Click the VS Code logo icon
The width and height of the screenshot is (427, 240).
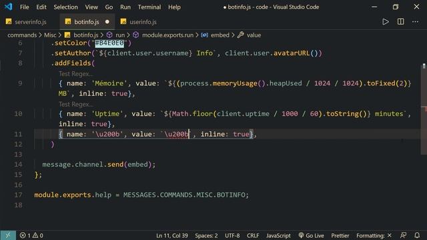coord(9,7)
